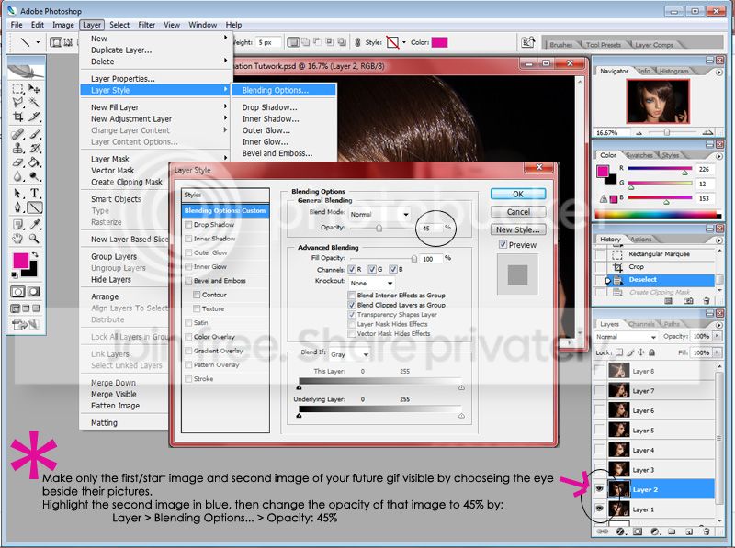Viewport: 735px width, 548px height.
Task: Open the Navigator panel options menu
Action: point(719,73)
